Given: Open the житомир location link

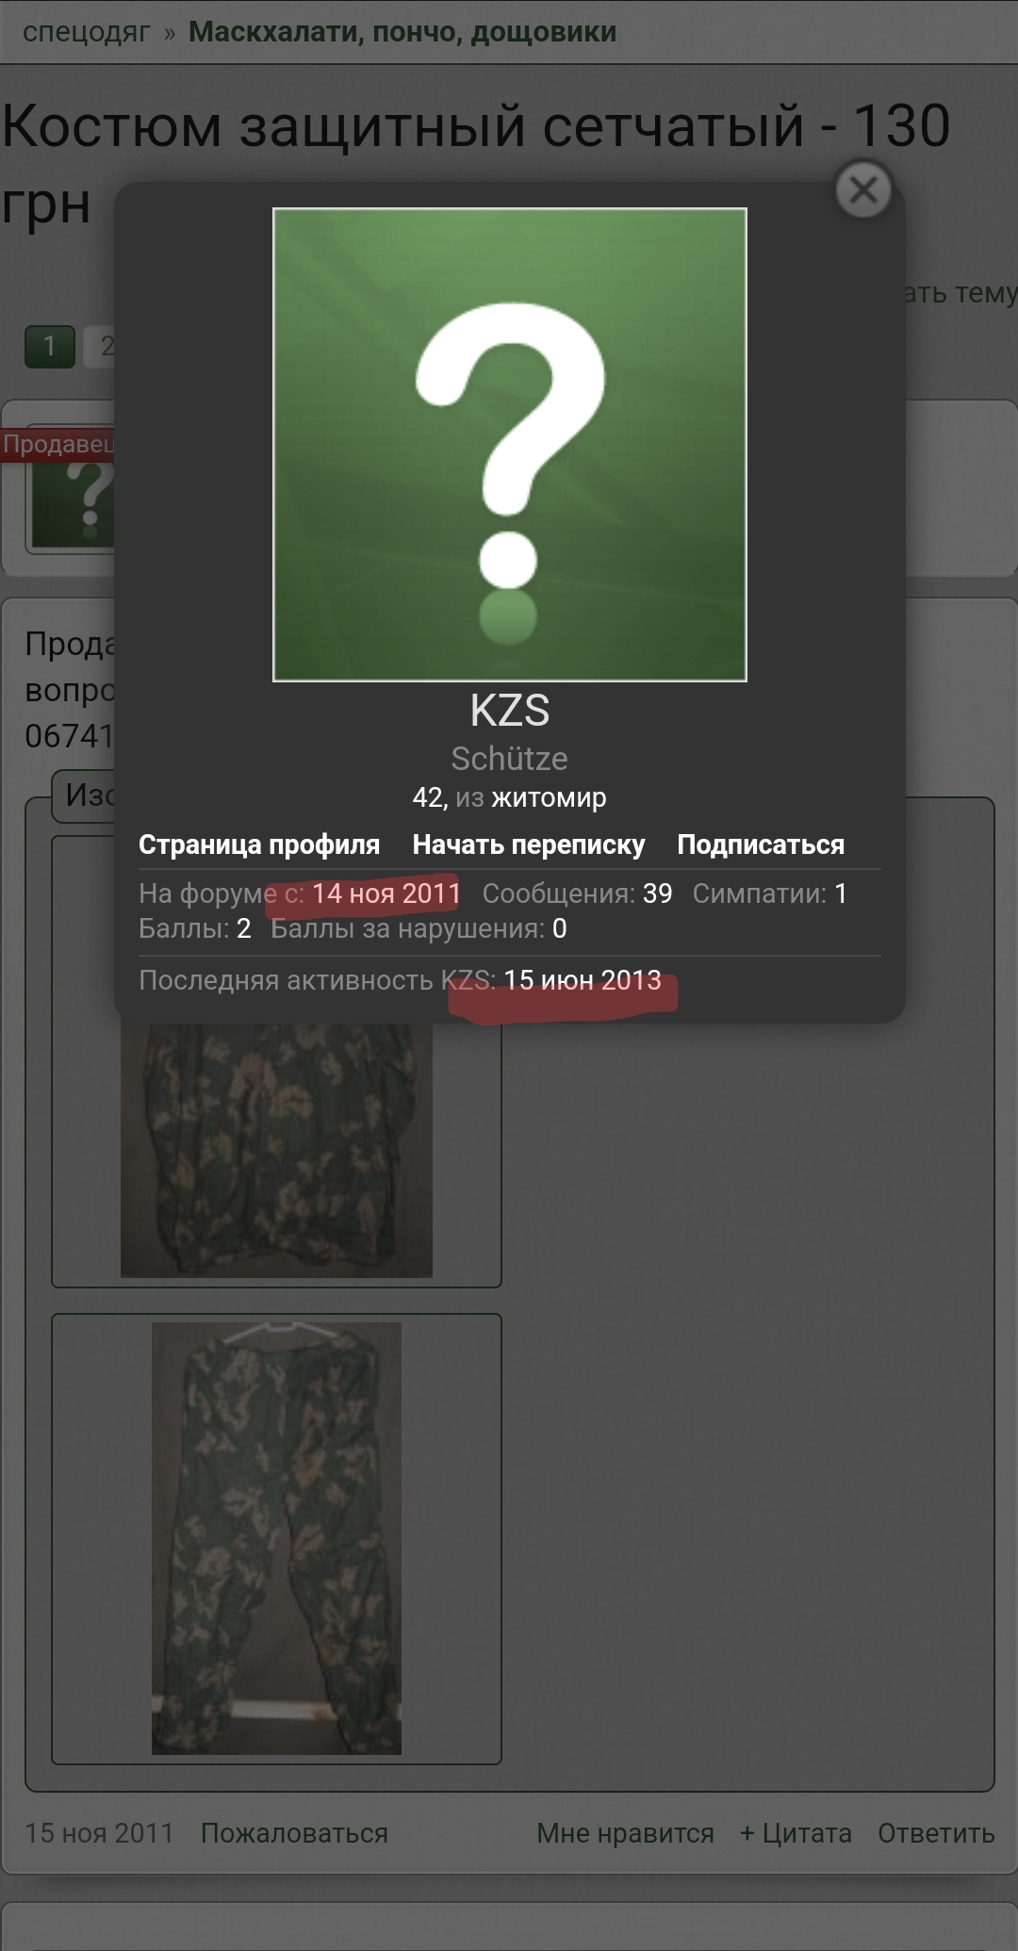Looking at the screenshot, I should point(549,797).
